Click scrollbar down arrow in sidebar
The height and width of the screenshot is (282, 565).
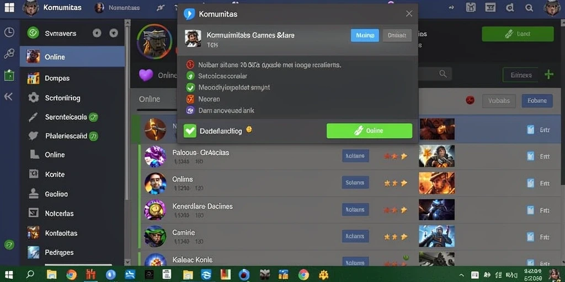point(127,262)
